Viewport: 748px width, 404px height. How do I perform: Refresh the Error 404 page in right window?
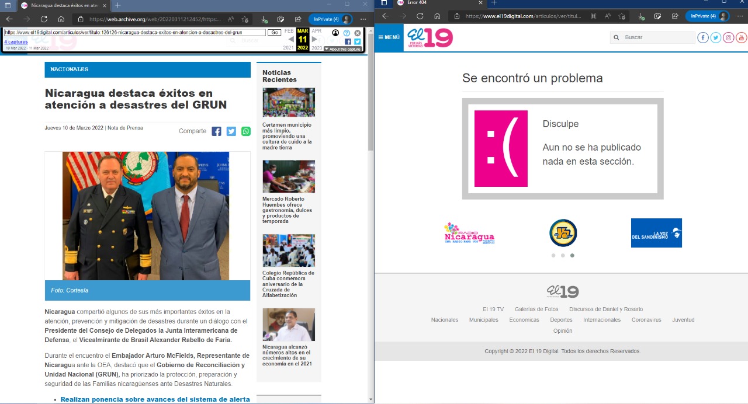(x=420, y=16)
